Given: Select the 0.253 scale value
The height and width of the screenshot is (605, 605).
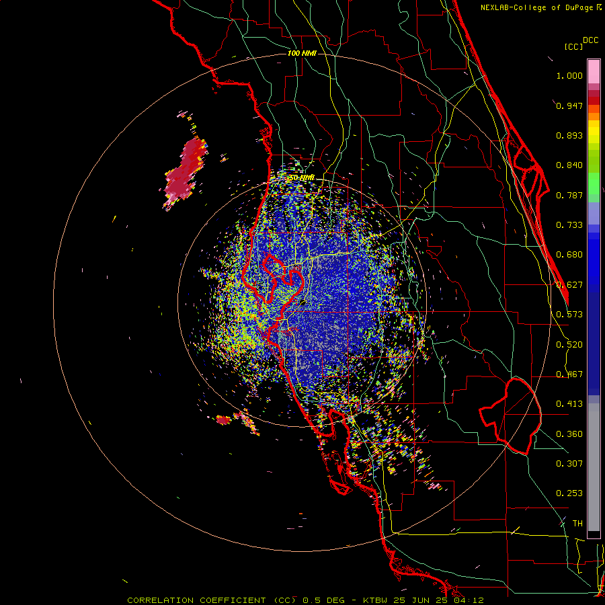Looking at the screenshot, I should coord(569,493).
